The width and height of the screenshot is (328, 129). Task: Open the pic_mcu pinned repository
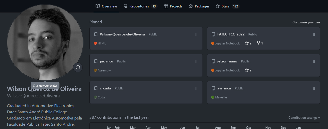tap(107, 61)
